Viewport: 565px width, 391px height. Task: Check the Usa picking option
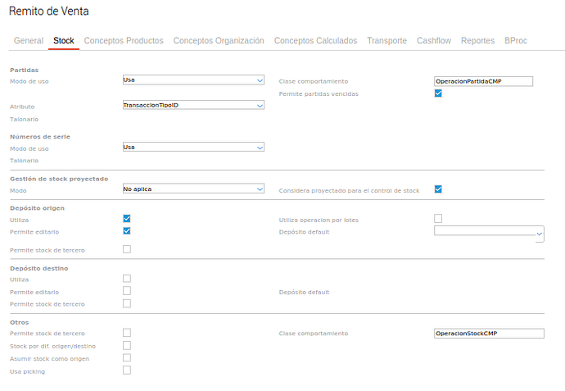click(x=127, y=371)
